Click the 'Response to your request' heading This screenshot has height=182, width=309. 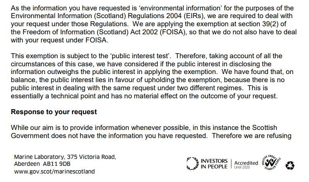(54, 112)
